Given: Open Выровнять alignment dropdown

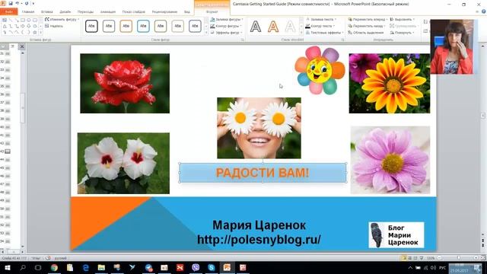Looking at the screenshot, I should point(403,19).
